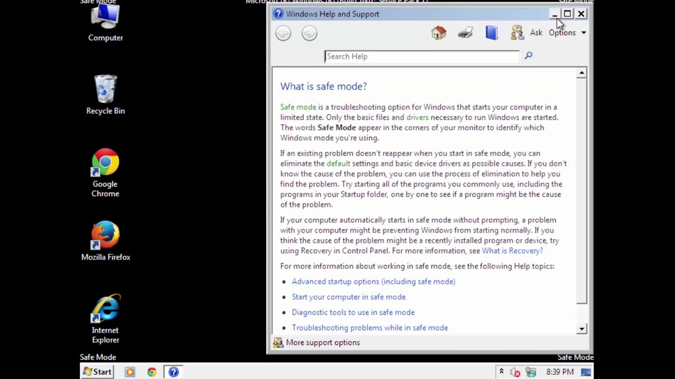Browse Help contents via book icon

pyautogui.click(x=491, y=33)
